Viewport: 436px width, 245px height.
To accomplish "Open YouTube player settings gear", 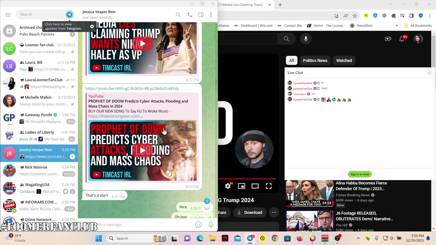I will pos(228,186).
